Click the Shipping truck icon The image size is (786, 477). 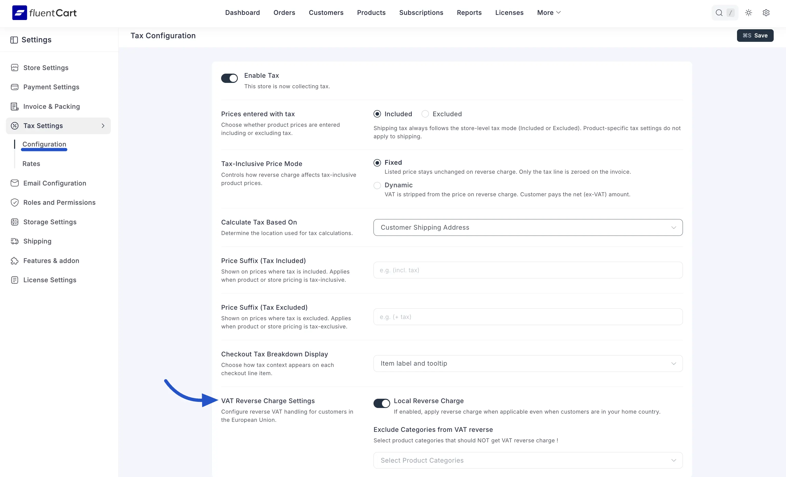[15, 241]
